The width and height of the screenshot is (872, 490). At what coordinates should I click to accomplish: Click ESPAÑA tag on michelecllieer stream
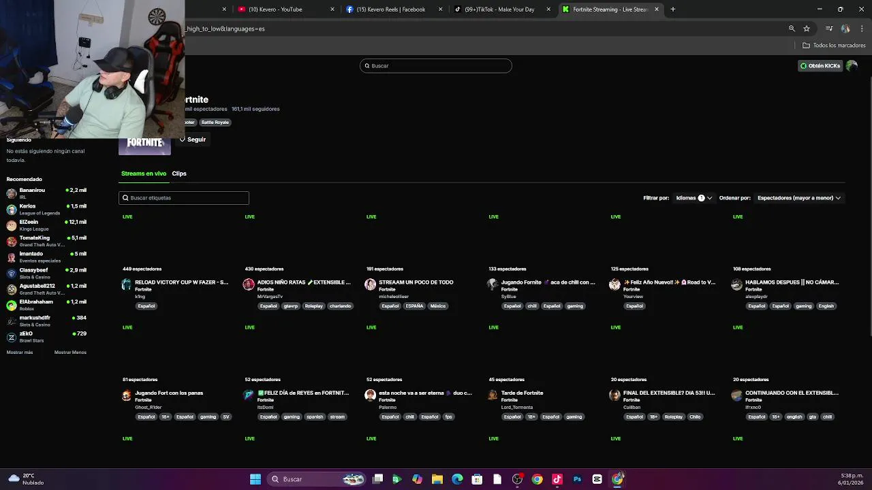click(414, 306)
